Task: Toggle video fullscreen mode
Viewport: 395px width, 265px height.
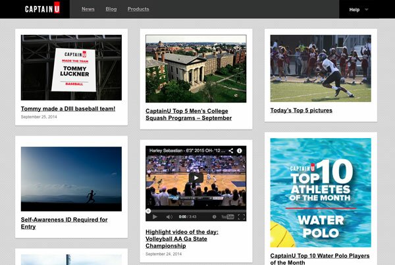Action: 242,217
